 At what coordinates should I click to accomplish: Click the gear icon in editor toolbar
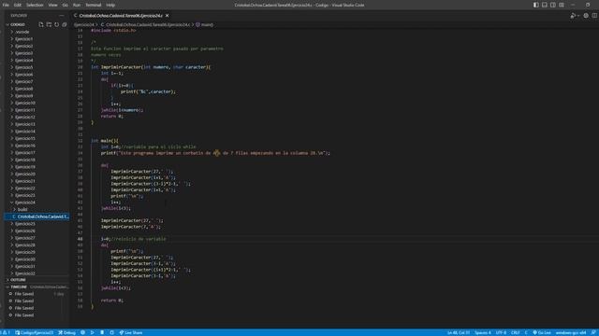[586, 16]
